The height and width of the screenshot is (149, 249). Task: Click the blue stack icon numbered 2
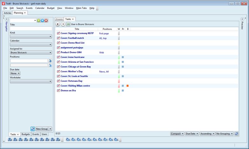[x=79, y=140]
